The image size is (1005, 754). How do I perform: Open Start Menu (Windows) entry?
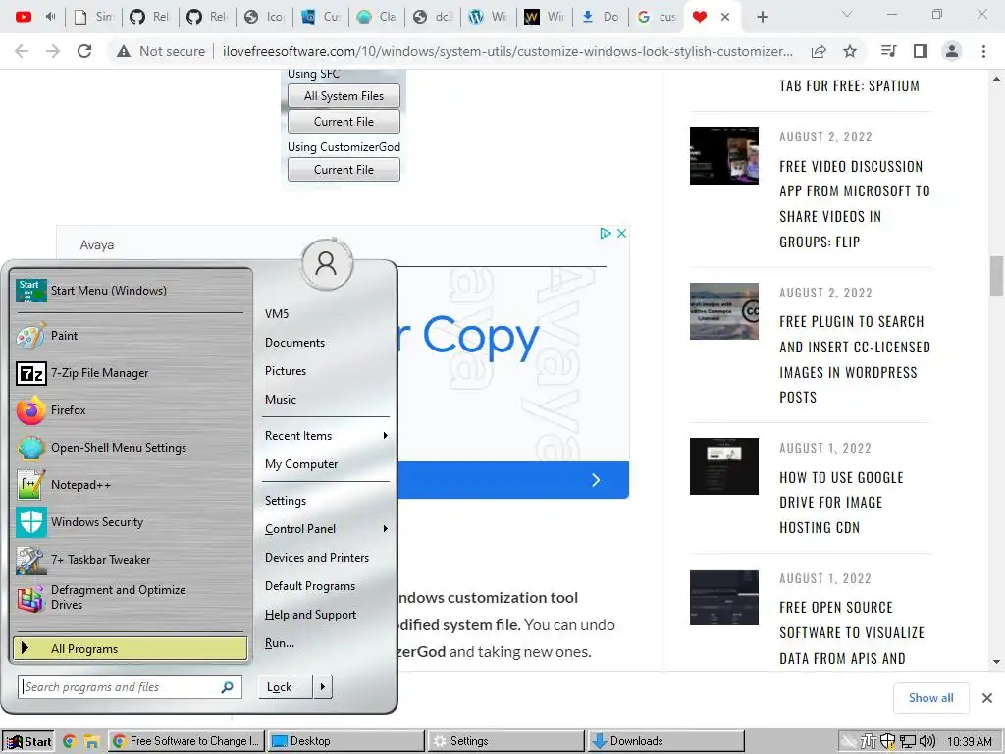(131, 291)
